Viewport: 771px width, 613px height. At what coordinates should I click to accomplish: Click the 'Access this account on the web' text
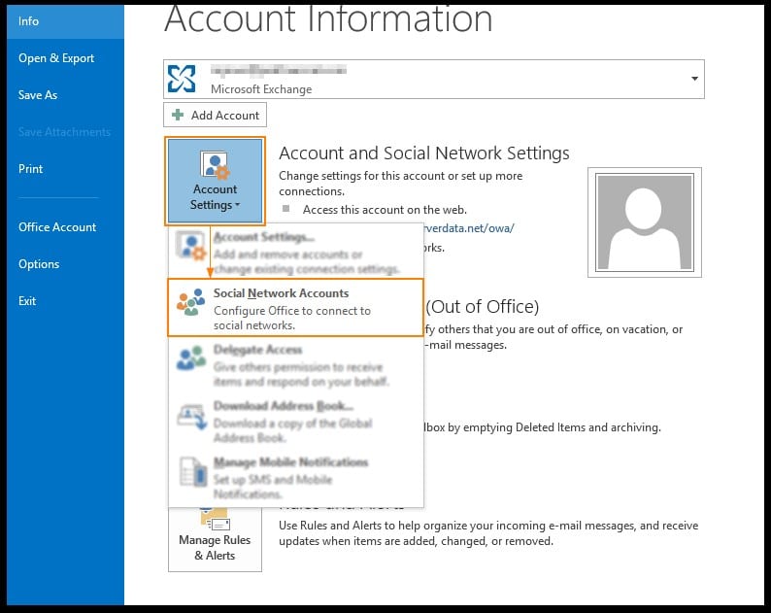coord(385,210)
